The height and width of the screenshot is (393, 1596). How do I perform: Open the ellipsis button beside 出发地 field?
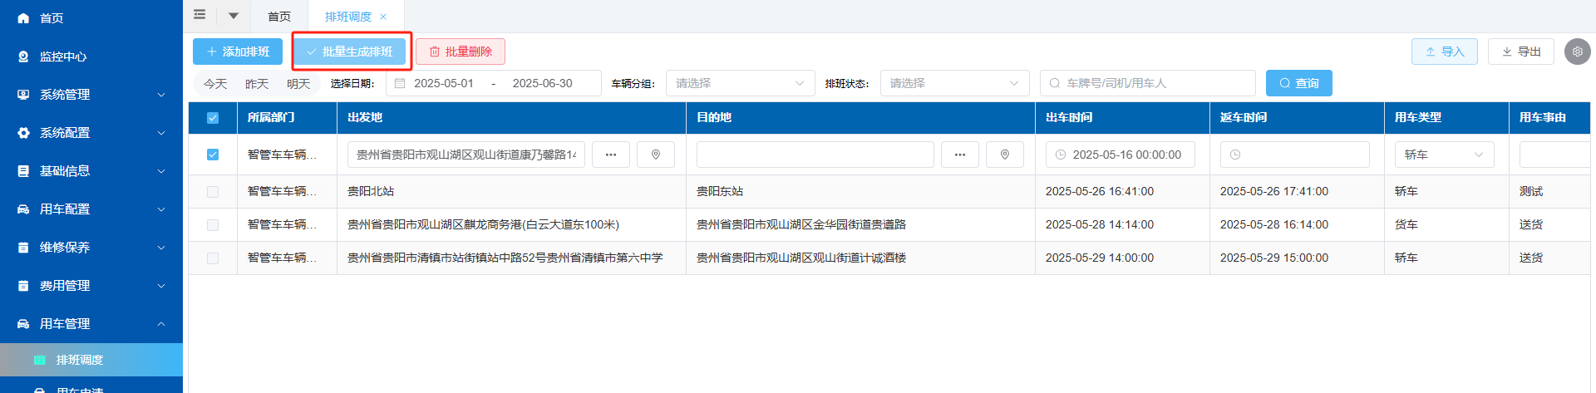coord(611,155)
